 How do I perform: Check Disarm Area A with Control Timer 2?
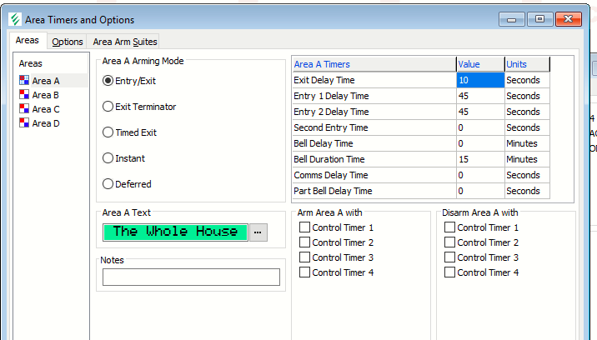point(449,242)
